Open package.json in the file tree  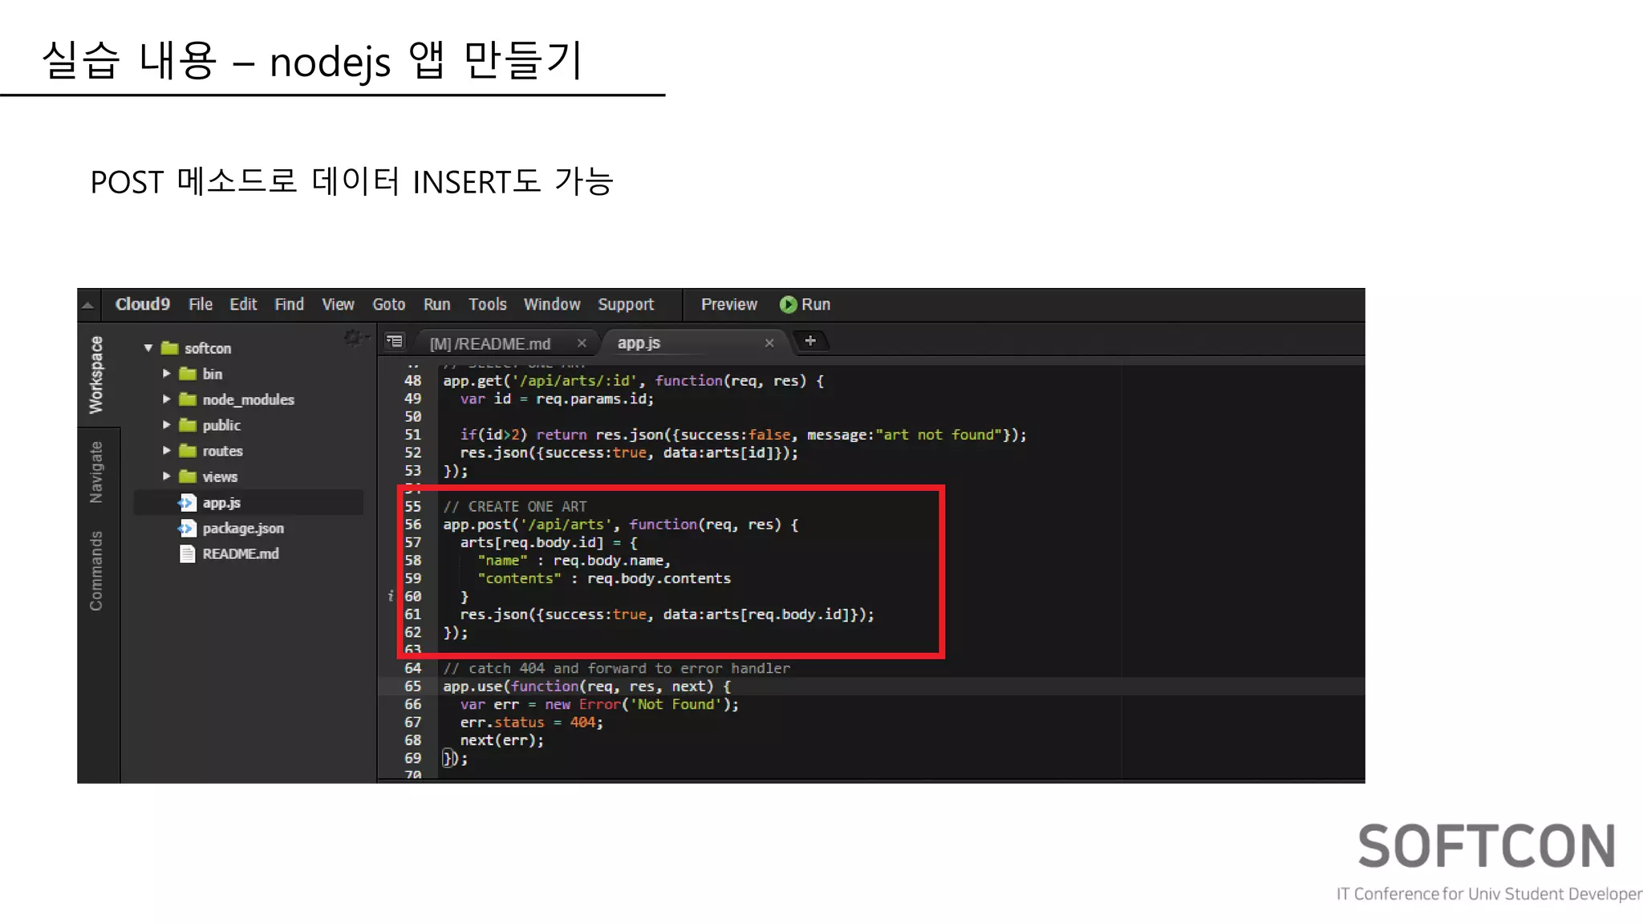point(243,529)
